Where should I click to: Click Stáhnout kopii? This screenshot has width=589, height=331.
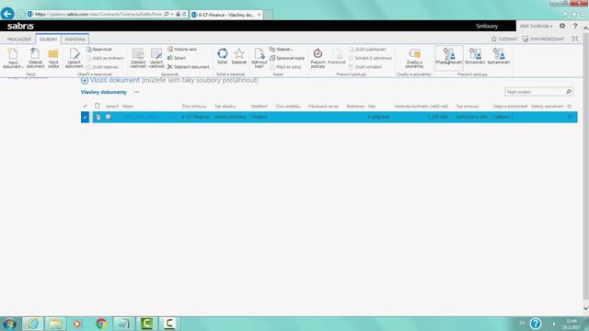click(x=259, y=58)
